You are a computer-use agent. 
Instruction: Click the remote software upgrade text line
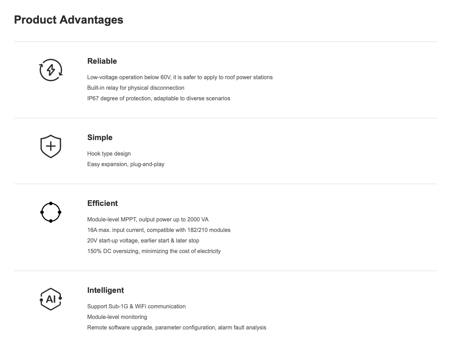point(177,328)
